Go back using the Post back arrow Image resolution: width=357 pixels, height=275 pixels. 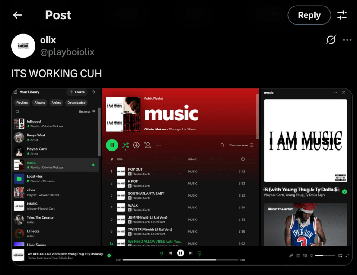(17, 15)
